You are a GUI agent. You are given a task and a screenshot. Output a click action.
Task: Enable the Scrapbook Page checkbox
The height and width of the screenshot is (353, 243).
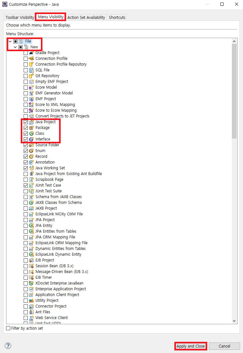pos(26,180)
